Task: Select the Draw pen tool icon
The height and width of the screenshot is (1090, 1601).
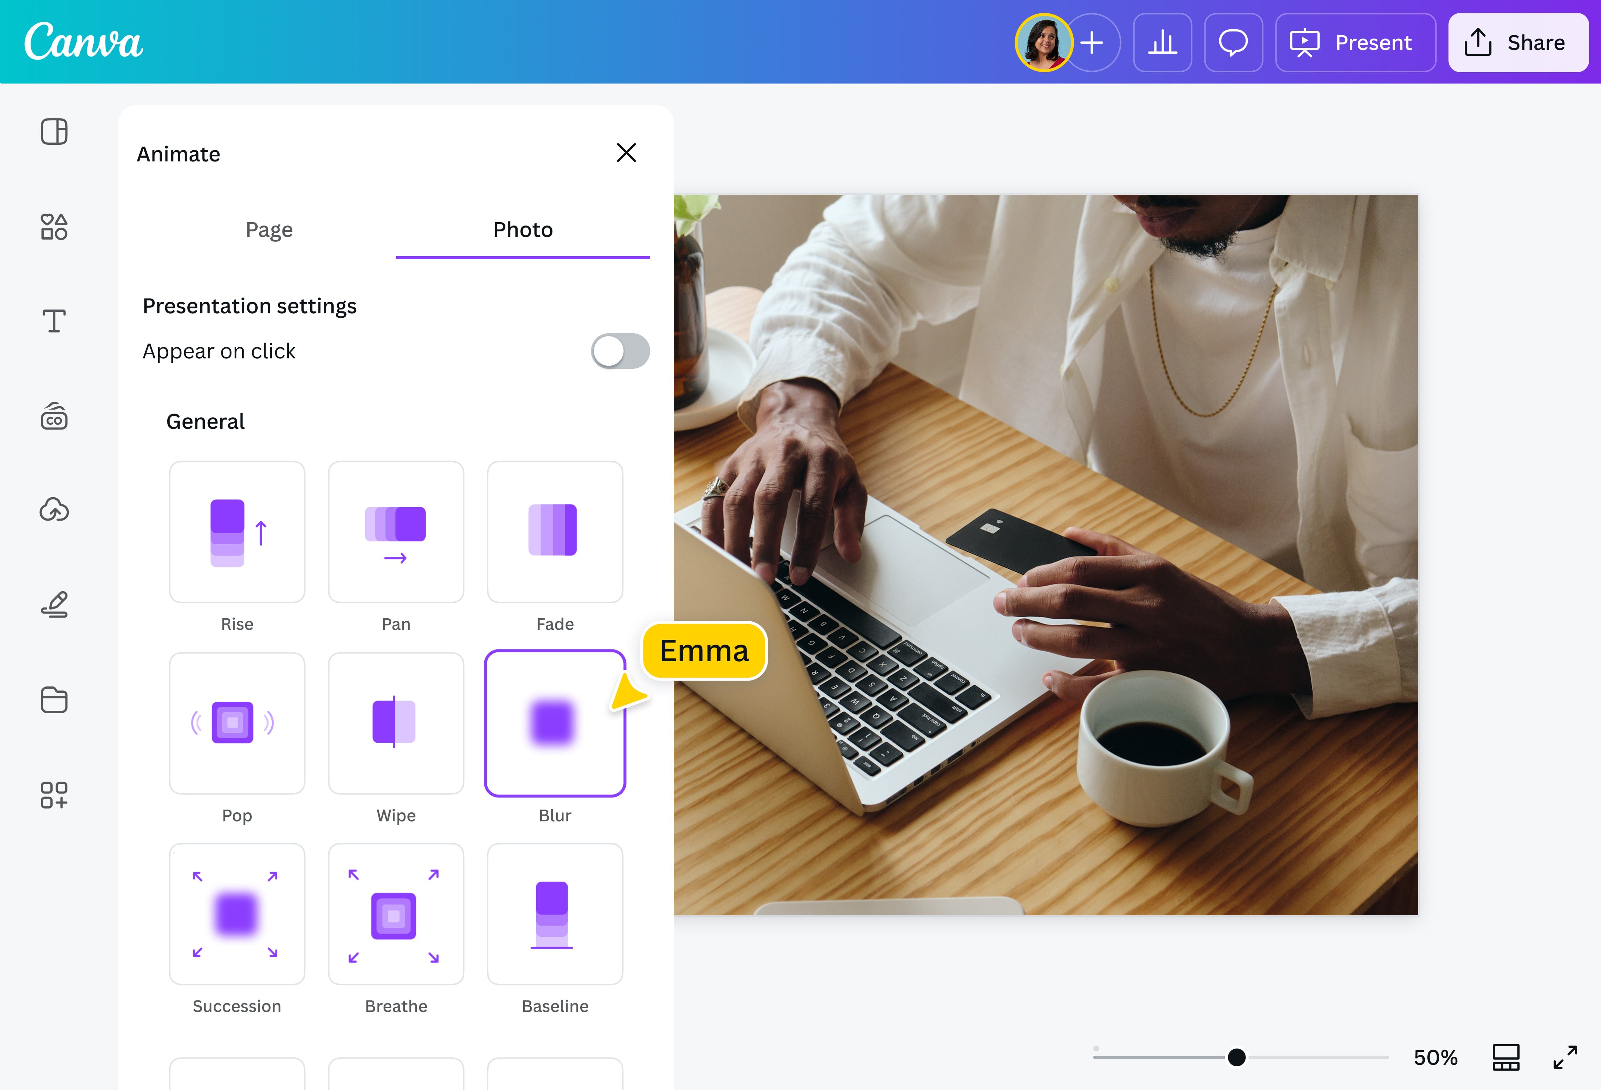Action: click(54, 604)
